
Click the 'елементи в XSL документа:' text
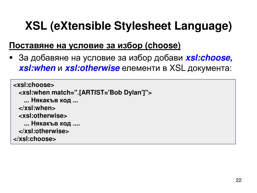coord(177,68)
